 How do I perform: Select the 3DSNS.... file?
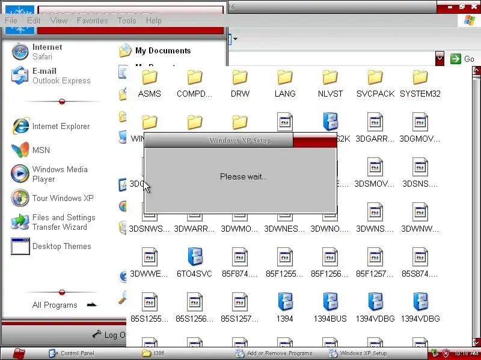(420, 173)
